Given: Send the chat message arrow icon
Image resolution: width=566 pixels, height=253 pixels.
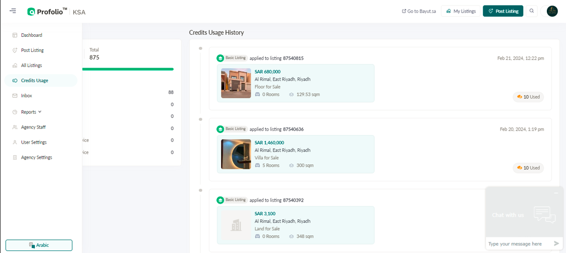Looking at the screenshot, I should click(x=556, y=243).
